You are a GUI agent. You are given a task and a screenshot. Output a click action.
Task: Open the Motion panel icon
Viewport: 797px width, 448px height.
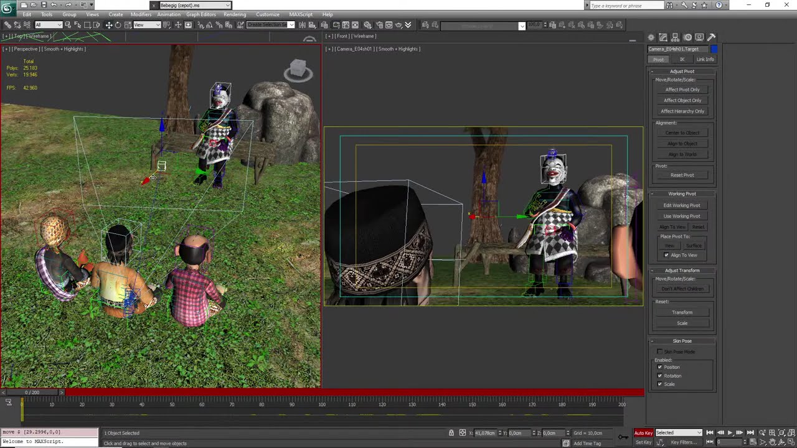pyautogui.click(x=687, y=37)
